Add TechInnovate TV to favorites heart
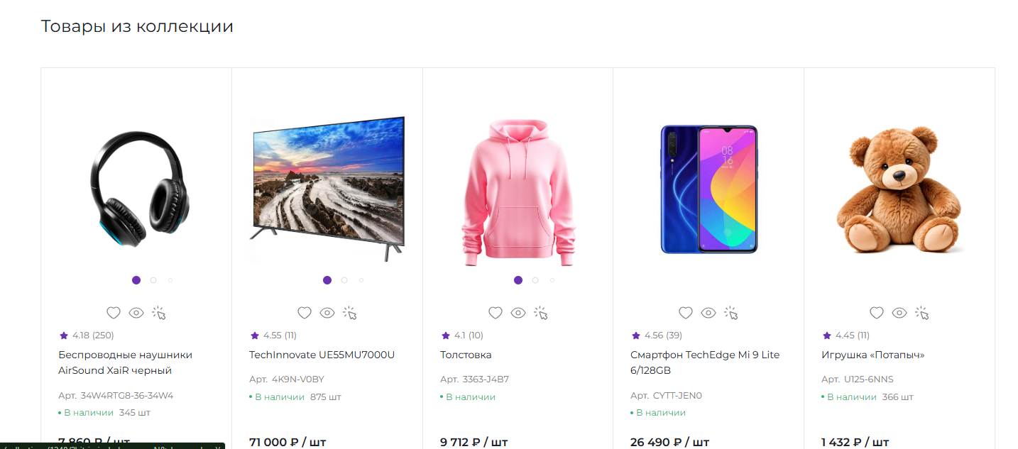 (305, 313)
